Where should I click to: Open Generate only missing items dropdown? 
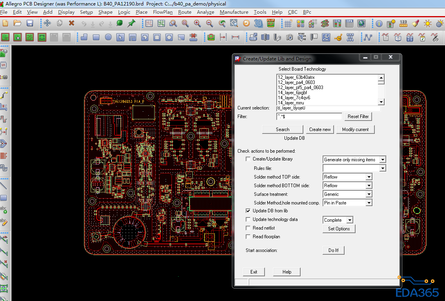pyautogui.click(x=383, y=160)
